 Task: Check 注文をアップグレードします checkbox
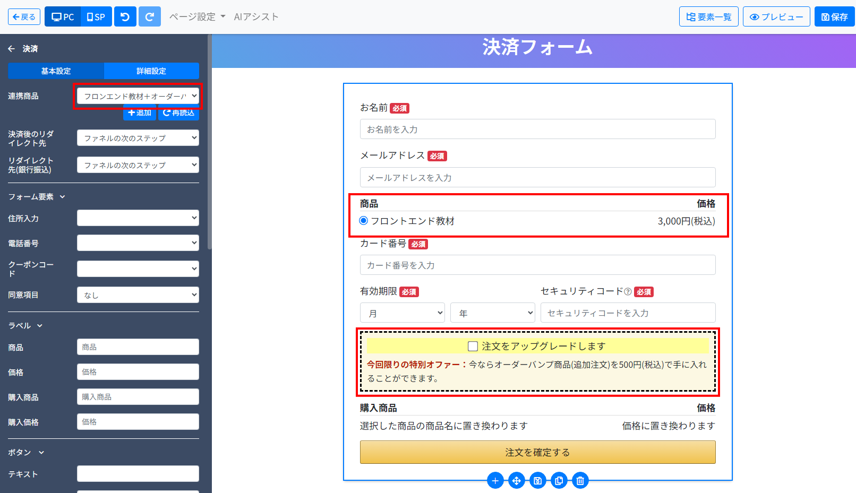coord(473,347)
